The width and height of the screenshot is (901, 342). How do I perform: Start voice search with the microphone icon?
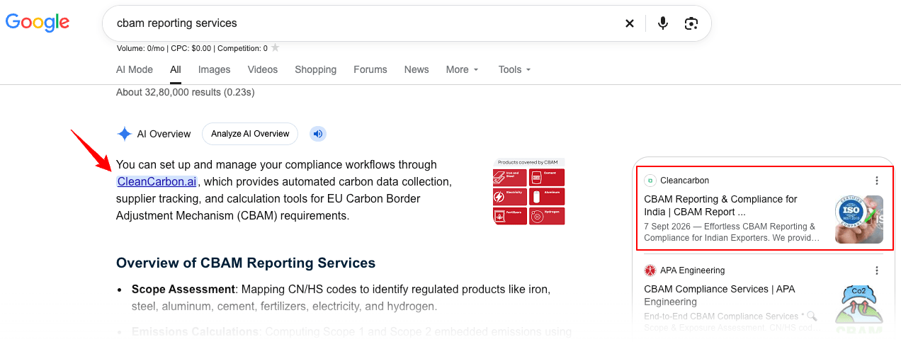(x=663, y=23)
